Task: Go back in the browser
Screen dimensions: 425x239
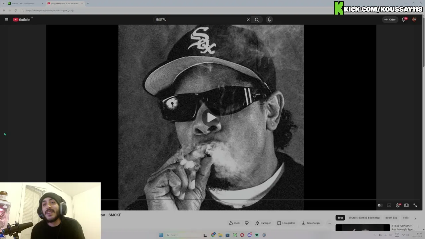Action: (4, 11)
